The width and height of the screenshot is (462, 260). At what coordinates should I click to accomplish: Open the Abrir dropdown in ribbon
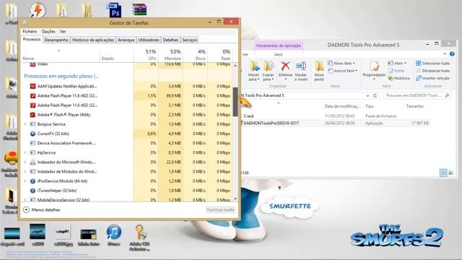click(397, 64)
